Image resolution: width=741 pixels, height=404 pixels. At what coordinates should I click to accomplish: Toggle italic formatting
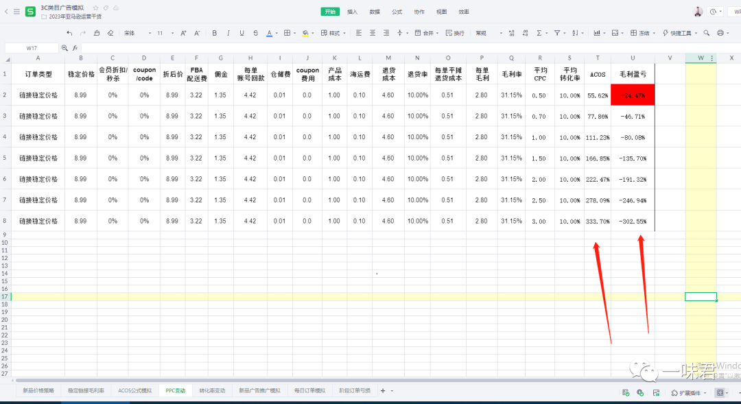228,33
